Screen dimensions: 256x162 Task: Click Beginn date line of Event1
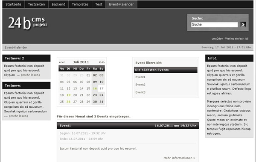[x=83, y=133]
